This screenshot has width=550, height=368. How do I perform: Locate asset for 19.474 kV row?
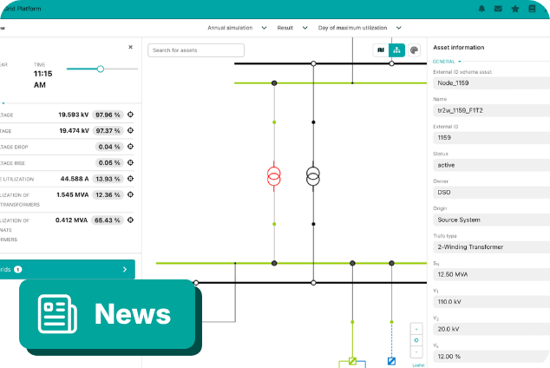point(130,130)
